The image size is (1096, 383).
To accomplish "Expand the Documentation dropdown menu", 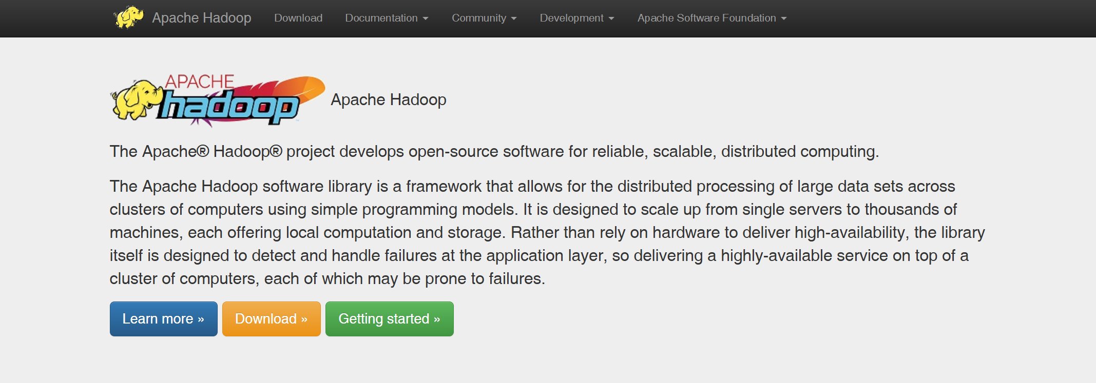I will coord(387,18).
